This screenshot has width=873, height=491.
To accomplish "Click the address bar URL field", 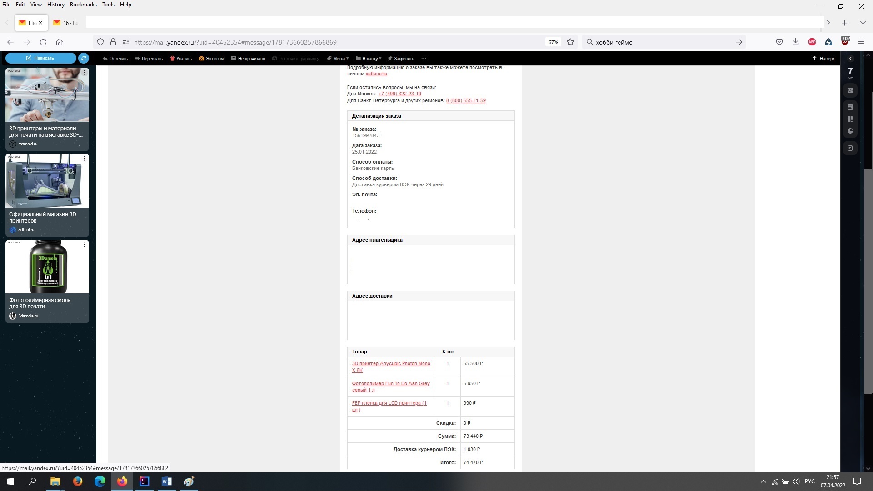I will [x=336, y=42].
